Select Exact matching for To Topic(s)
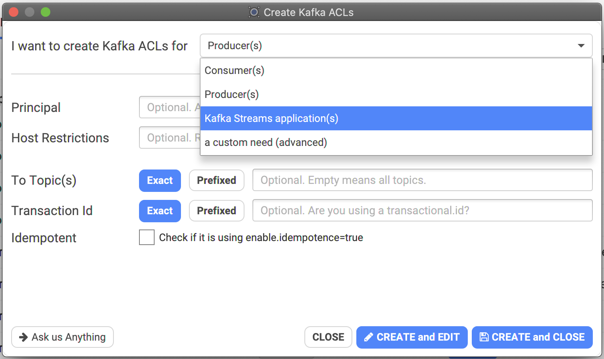The image size is (604, 359). [160, 180]
